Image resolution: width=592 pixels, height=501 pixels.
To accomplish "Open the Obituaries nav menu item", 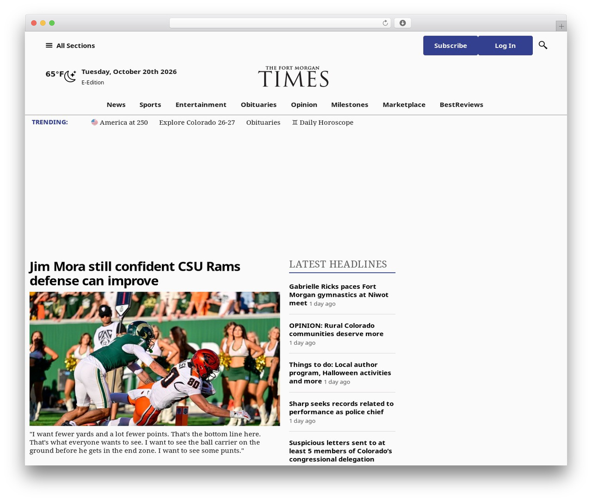I will (x=259, y=104).
